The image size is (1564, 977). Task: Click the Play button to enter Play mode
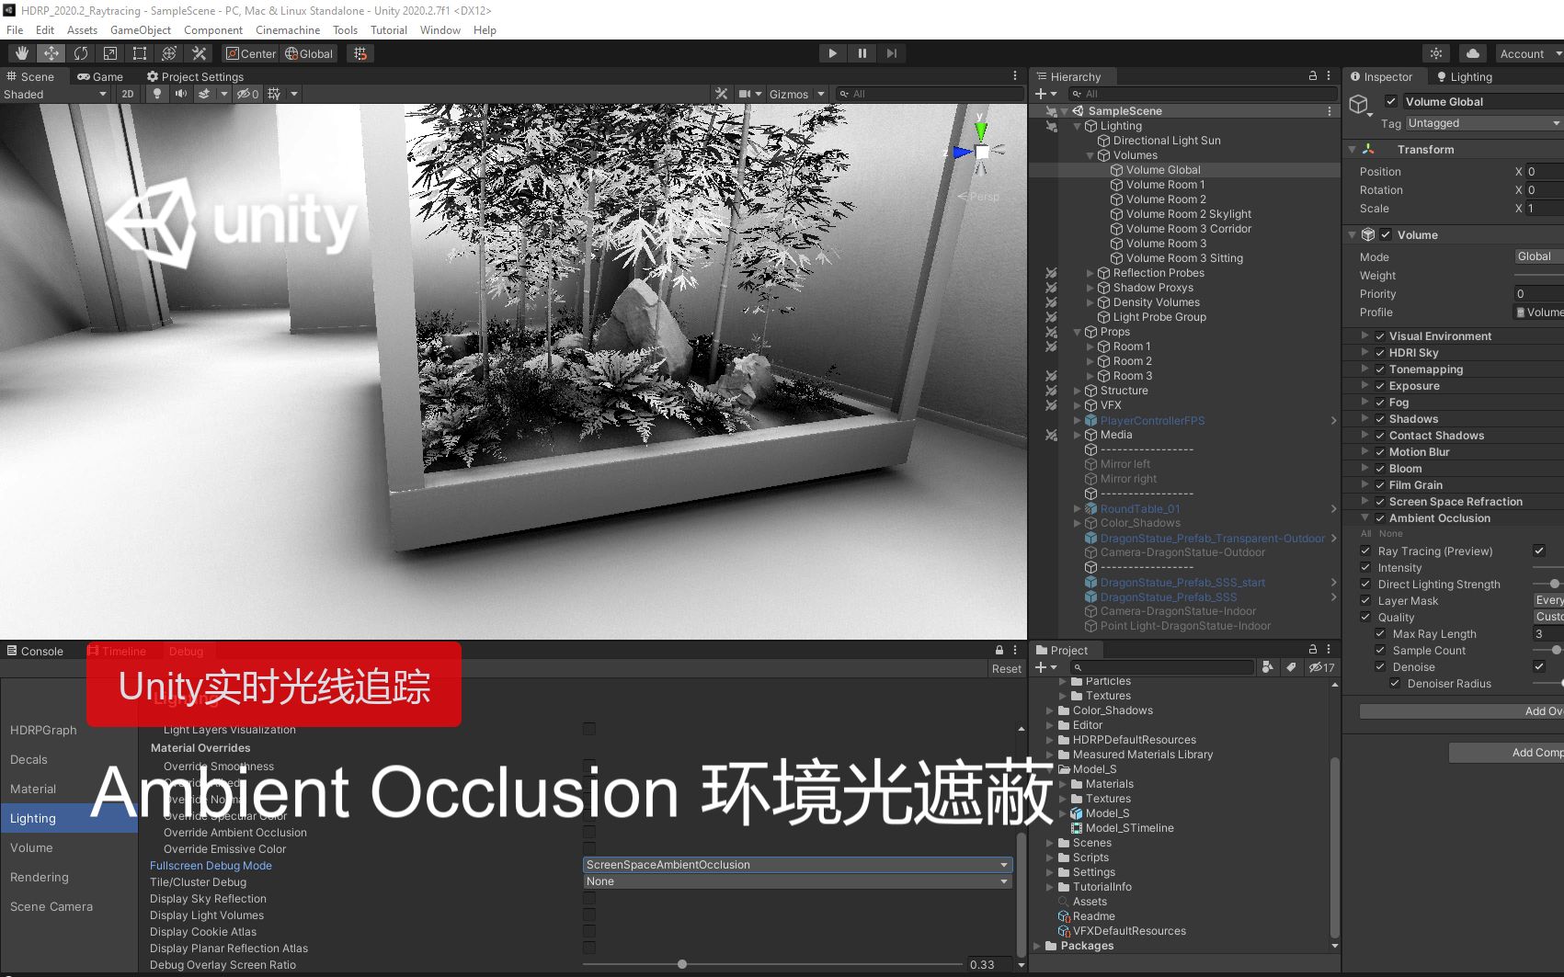[x=832, y=52]
